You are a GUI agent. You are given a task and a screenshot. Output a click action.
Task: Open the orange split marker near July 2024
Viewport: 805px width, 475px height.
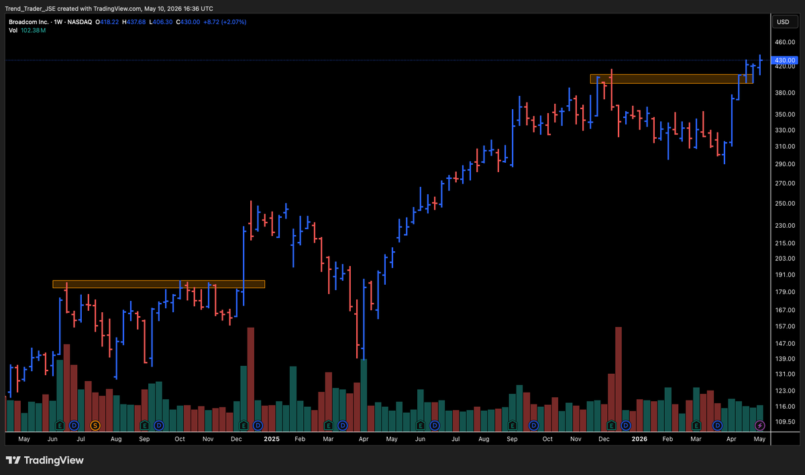[x=95, y=425]
